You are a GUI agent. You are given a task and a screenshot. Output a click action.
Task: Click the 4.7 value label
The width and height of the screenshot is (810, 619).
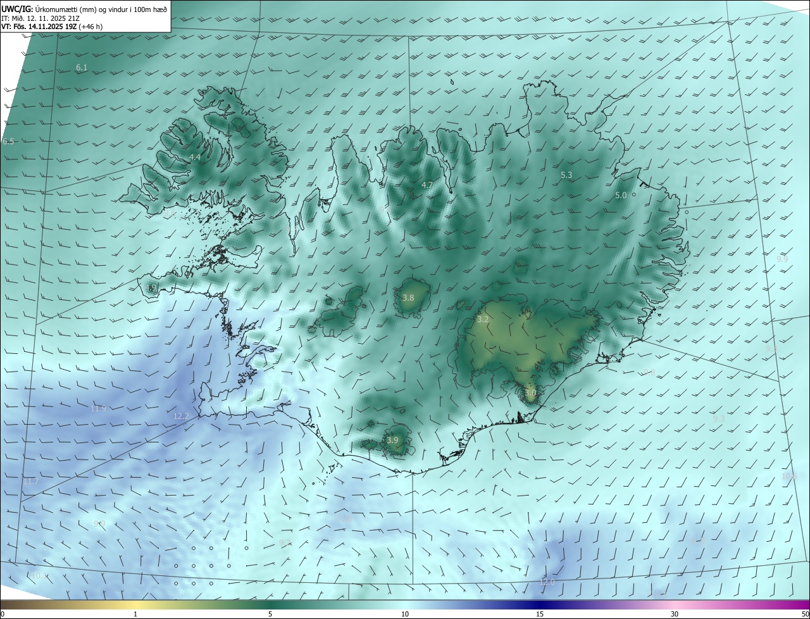point(427,185)
